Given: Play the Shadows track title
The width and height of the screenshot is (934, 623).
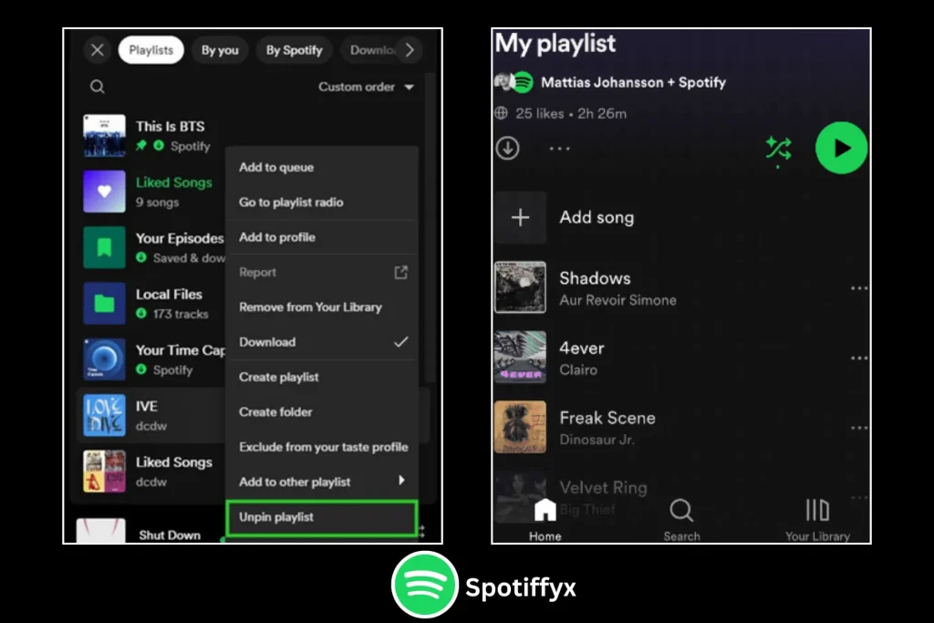Looking at the screenshot, I should point(595,278).
